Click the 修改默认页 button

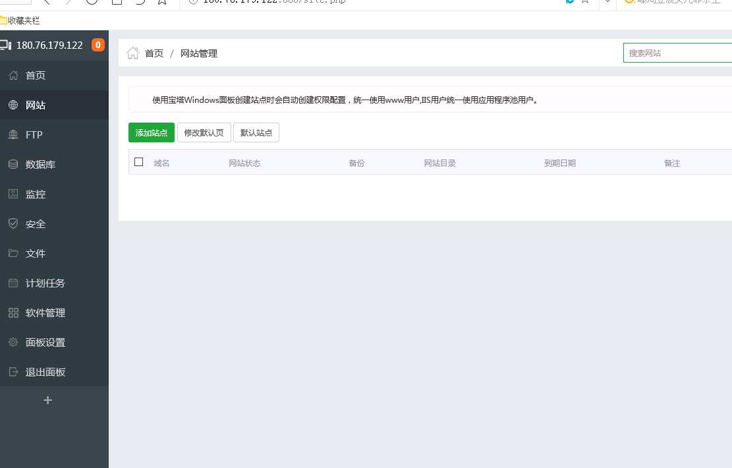204,132
